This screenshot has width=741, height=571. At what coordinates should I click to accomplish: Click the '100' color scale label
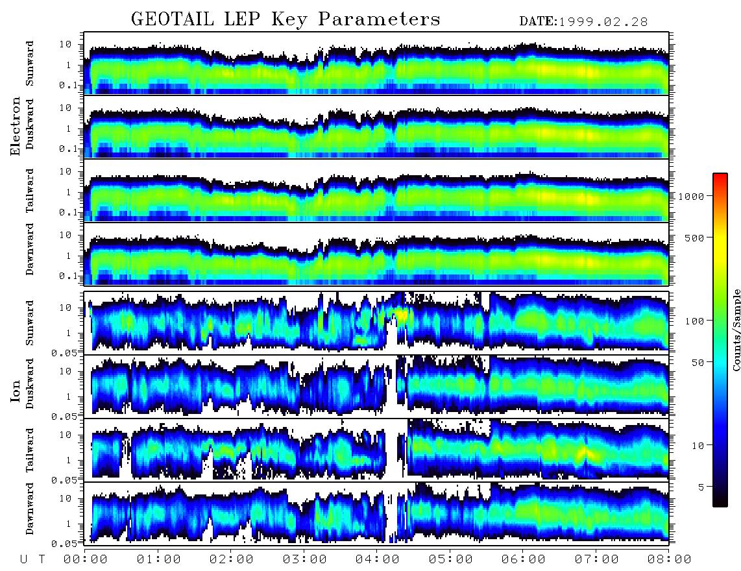[x=695, y=321]
